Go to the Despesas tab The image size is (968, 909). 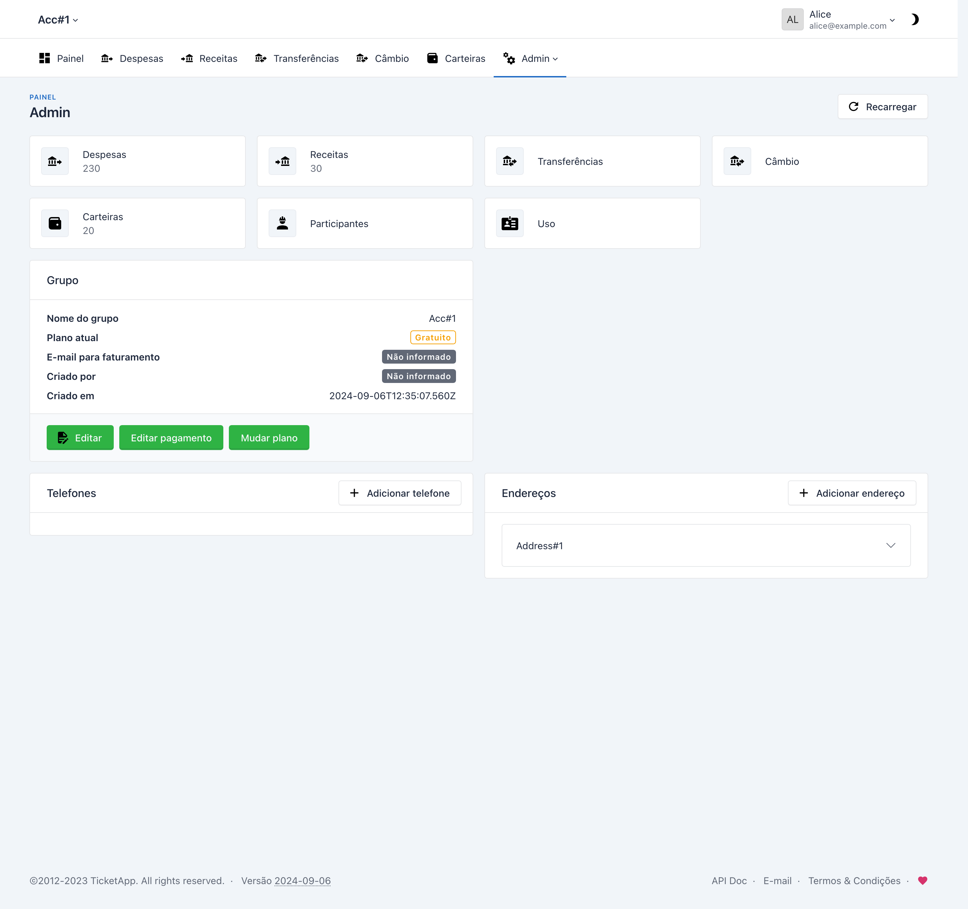[132, 58]
